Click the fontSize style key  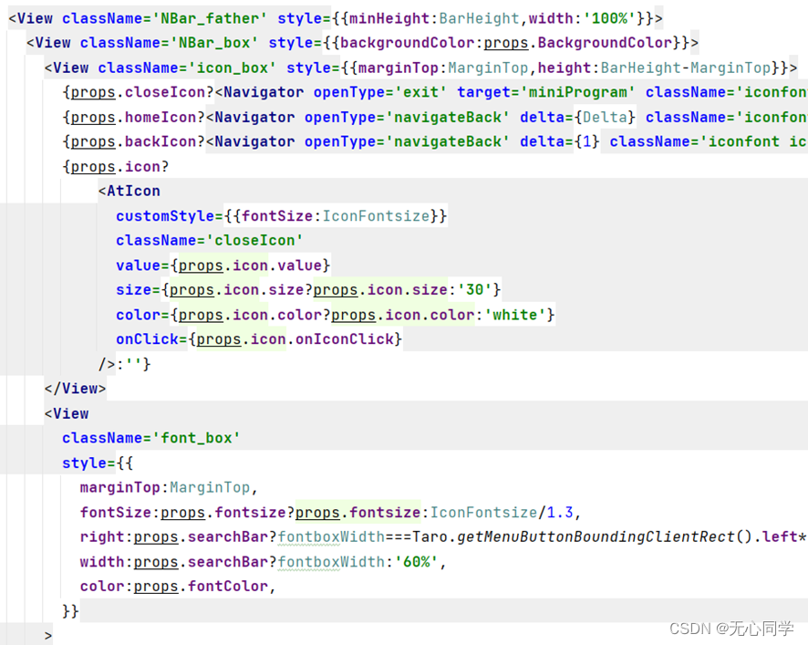coord(116,513)
